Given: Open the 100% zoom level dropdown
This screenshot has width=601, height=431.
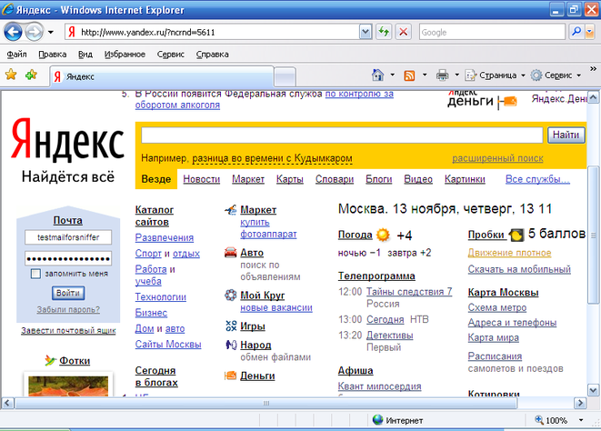Looking at the screenshot, I should pyautogui.click(x=580, y=421).
